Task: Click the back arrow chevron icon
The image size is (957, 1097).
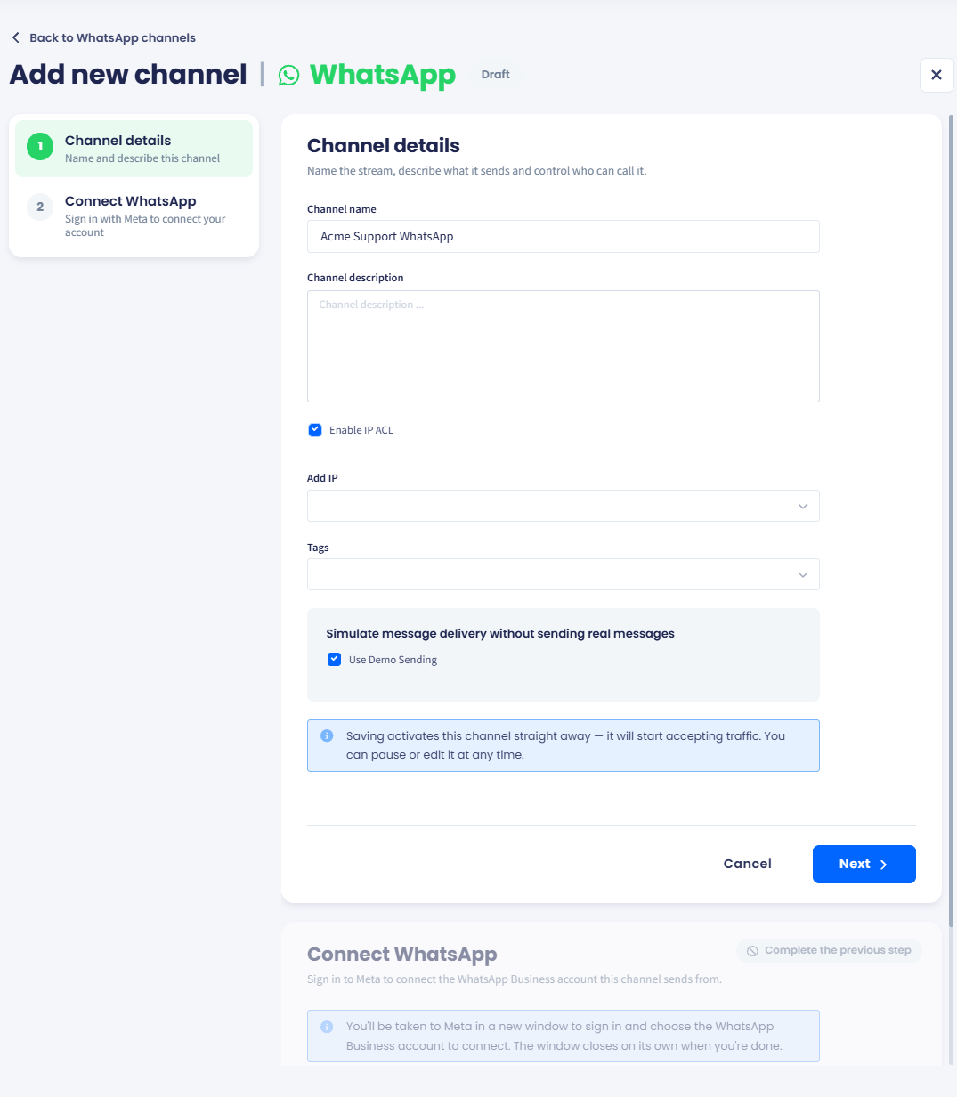Action: 15,37
